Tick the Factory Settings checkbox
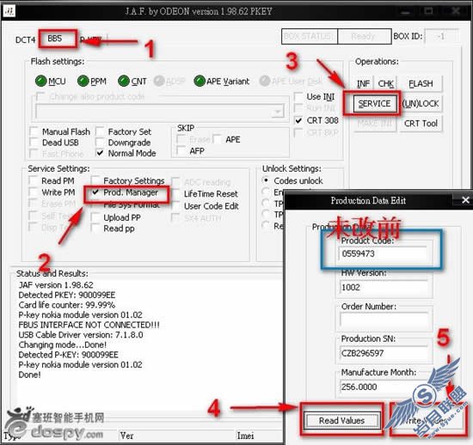The width and height of the screenshot is (473, 445). coord(95,180)
